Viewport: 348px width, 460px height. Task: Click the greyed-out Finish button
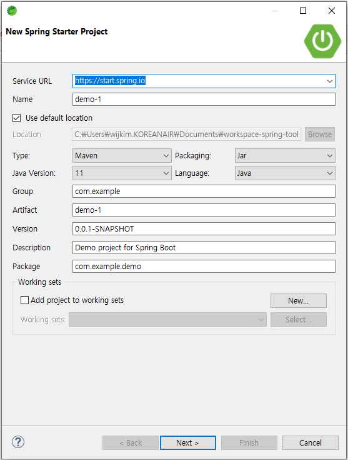click(249, 442)
